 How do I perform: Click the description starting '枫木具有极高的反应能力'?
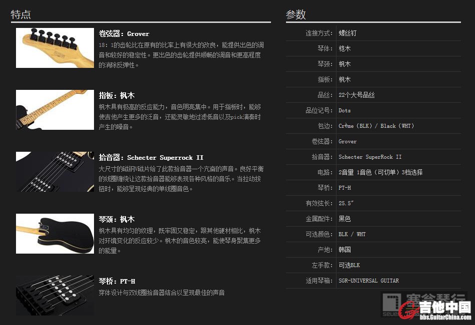[x=180, y=117]
